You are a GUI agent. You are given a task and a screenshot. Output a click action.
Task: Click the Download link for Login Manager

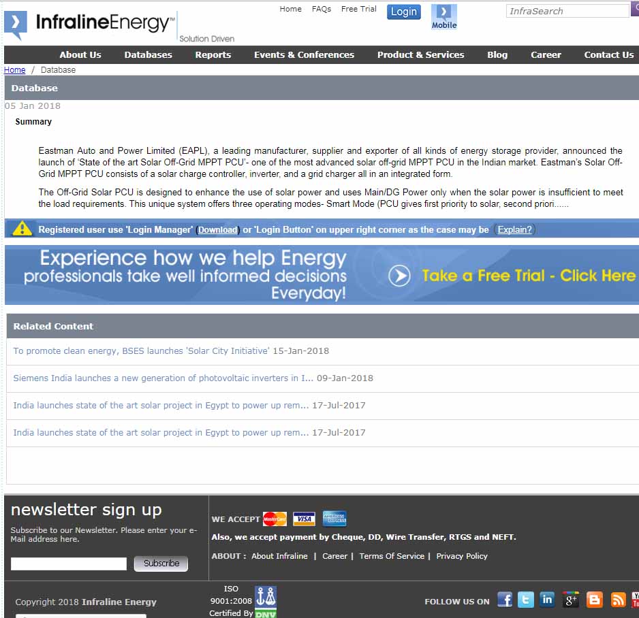pos(217,229)
